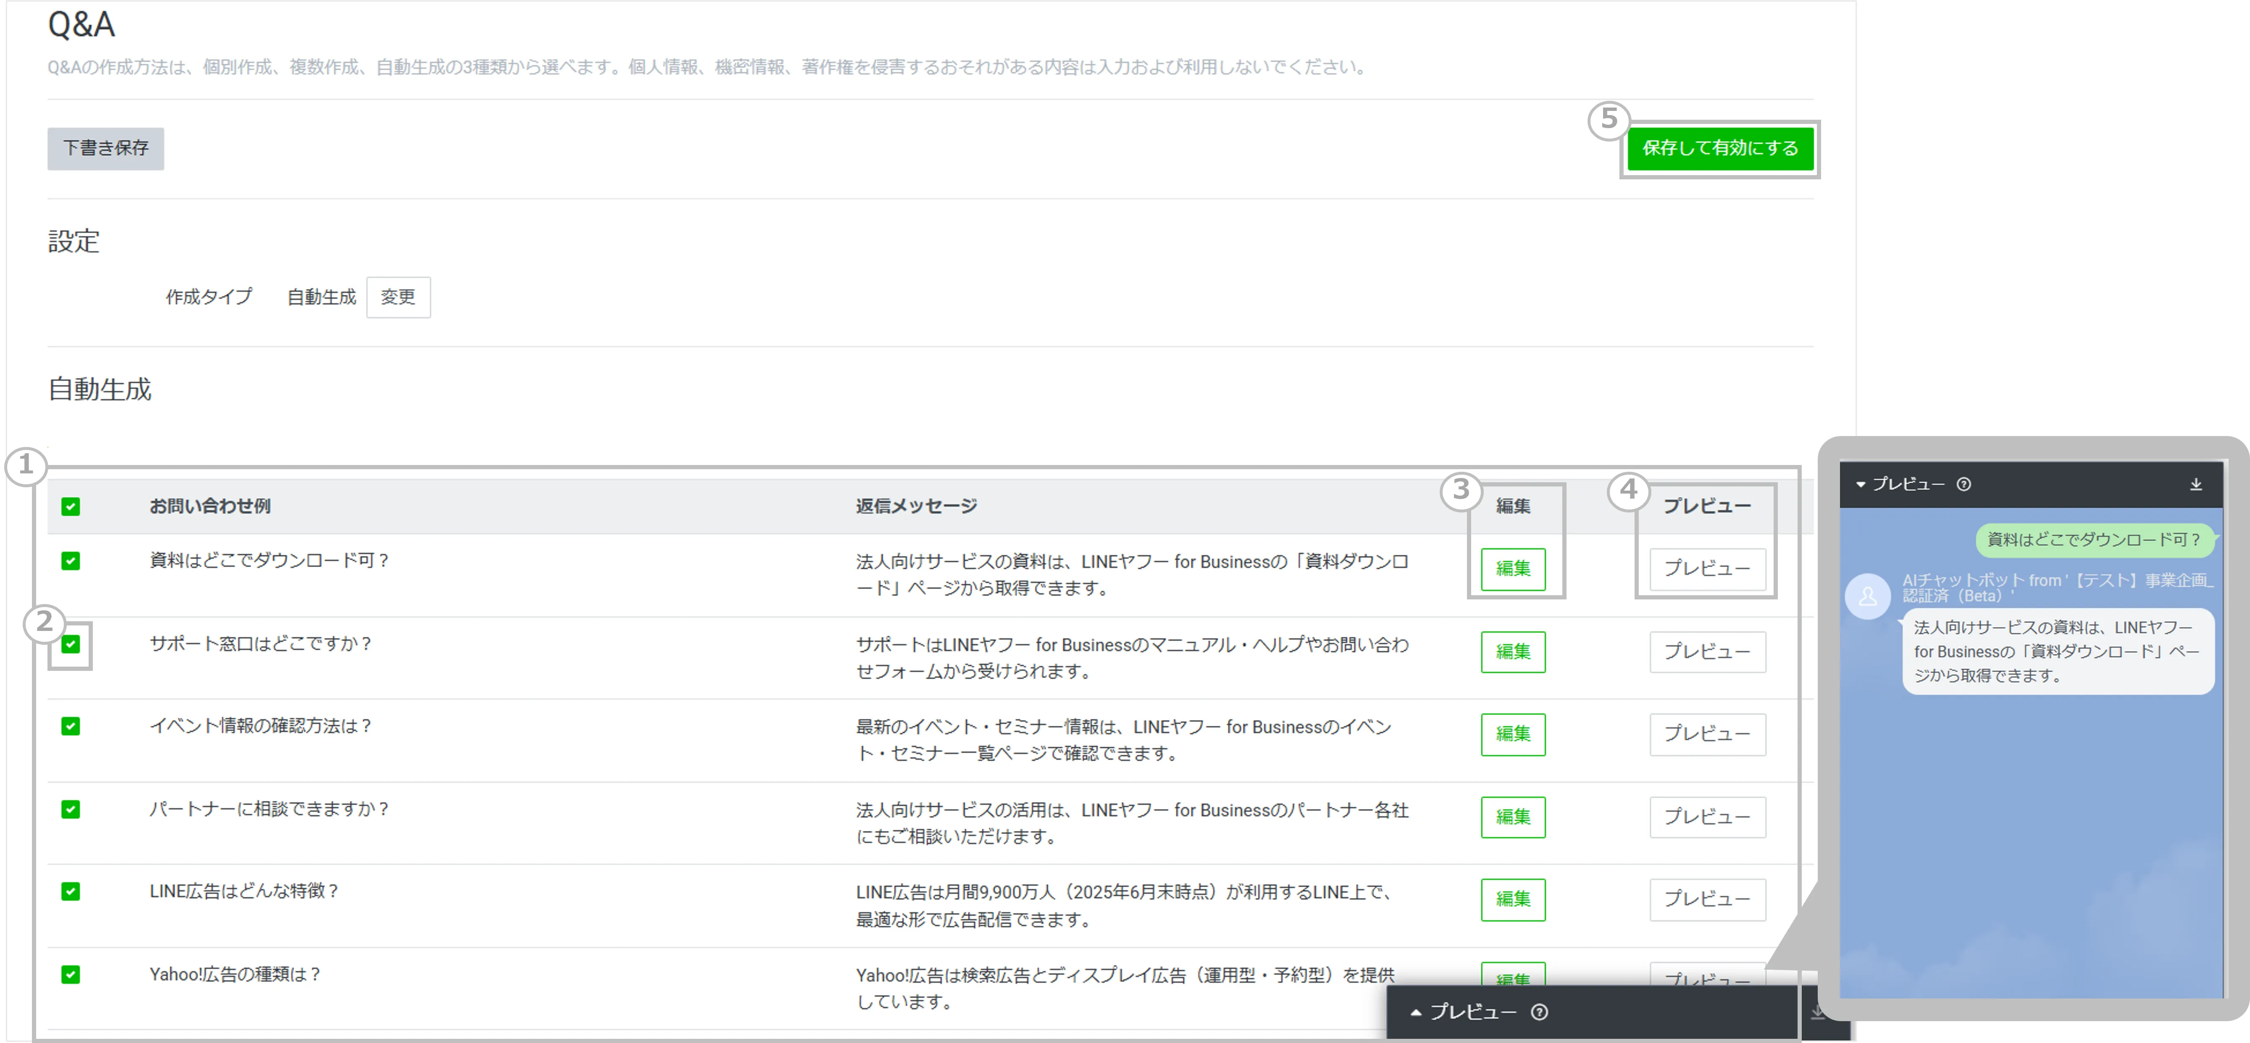Click プレビュー for サポート窓口 row
Screen dimensions: 2250x1043
click(1707, 652)
